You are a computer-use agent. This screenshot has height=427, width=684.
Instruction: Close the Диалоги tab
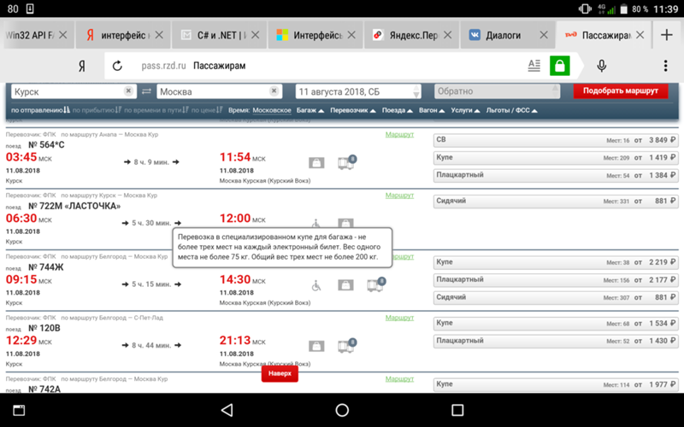[544, 35]
